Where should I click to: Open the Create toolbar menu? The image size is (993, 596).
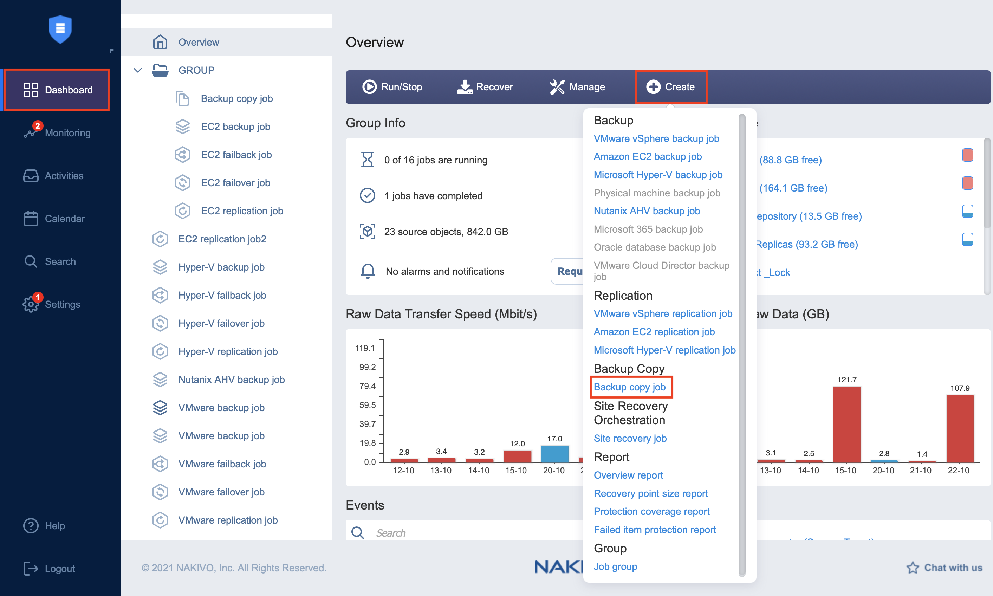(670, 87)
